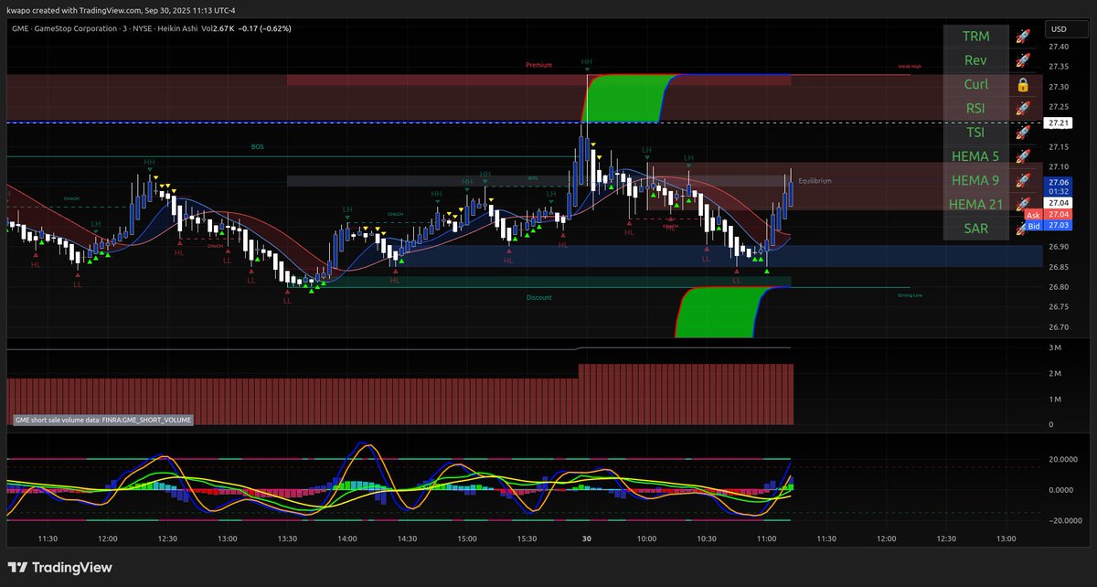Select the HEMA 21 row label
Image resolution: width=1097 pixels, height=587 pixels.
tap(975, 204)
